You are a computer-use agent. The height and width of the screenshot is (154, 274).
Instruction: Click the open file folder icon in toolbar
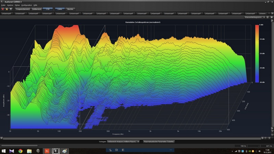click(7, 9)
